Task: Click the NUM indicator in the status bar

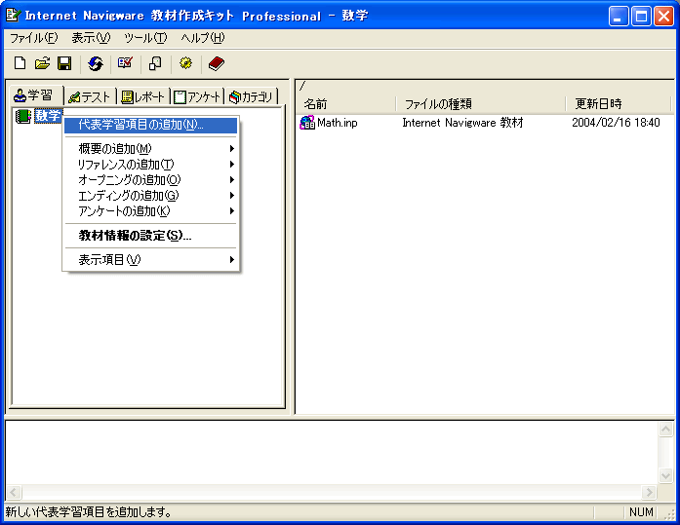Action: 641,512
